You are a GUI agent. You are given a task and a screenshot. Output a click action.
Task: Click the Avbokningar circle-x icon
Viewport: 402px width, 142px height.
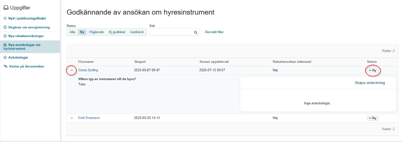5,58
